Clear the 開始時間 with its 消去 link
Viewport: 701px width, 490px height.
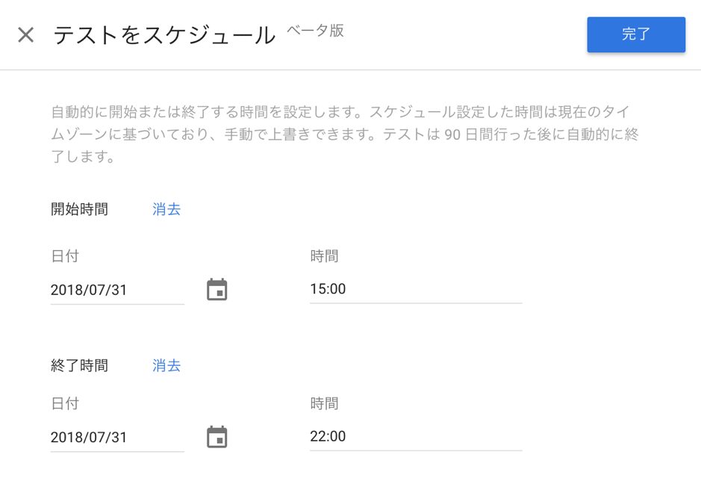click(166, 209)
